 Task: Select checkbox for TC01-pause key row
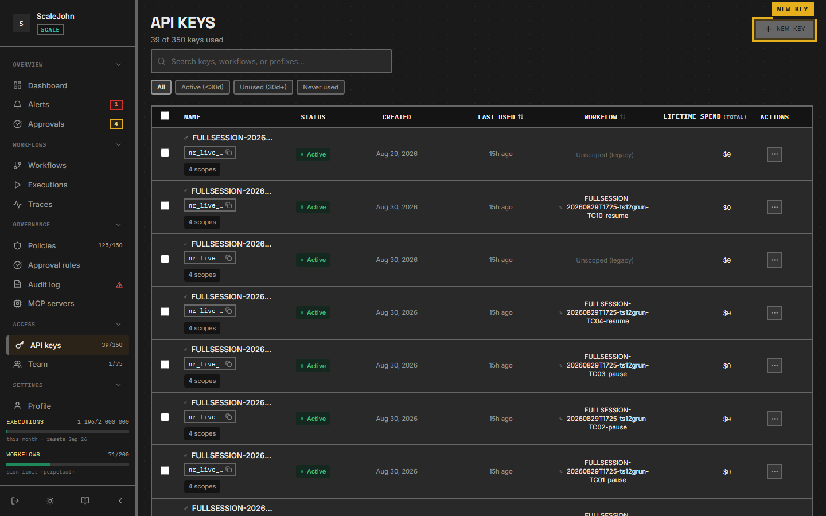click(x=165, y=471)
